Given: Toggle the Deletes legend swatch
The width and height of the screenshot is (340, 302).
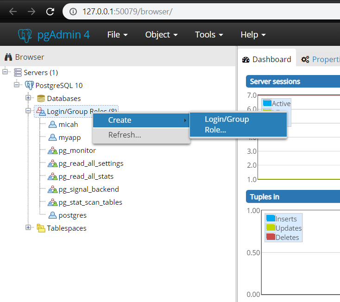Looking at the screenshot, I should [x=271, y=237].
